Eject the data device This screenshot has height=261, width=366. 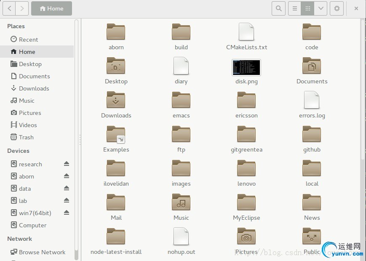(67, 188)
